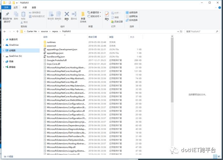The height and width of the screenshot is (160, 223).
Task: Open the Easy access dropdown
Action: pyautogui.click(x=100, y=17)
